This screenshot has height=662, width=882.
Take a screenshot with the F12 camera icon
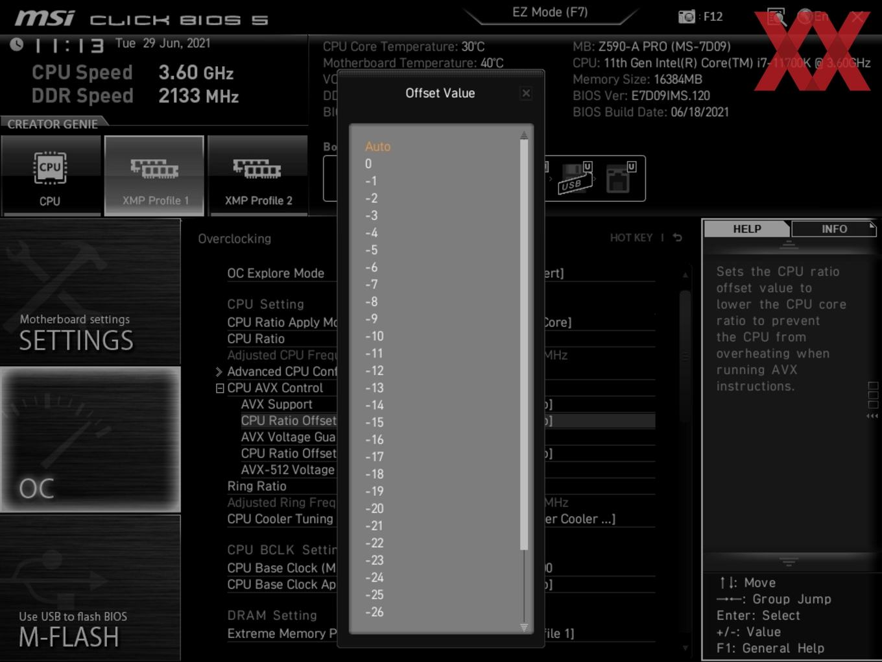(686, 17)
